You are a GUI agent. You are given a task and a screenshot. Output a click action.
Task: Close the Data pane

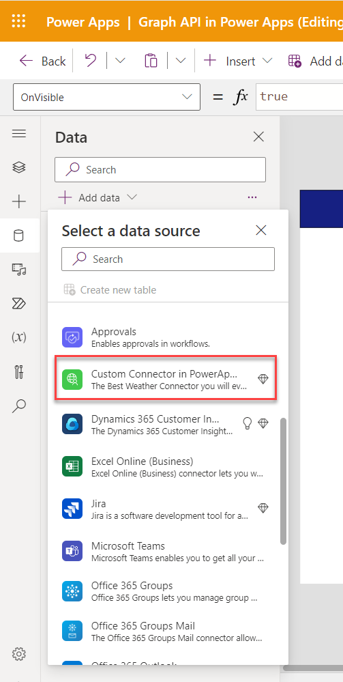coord(258,137)
